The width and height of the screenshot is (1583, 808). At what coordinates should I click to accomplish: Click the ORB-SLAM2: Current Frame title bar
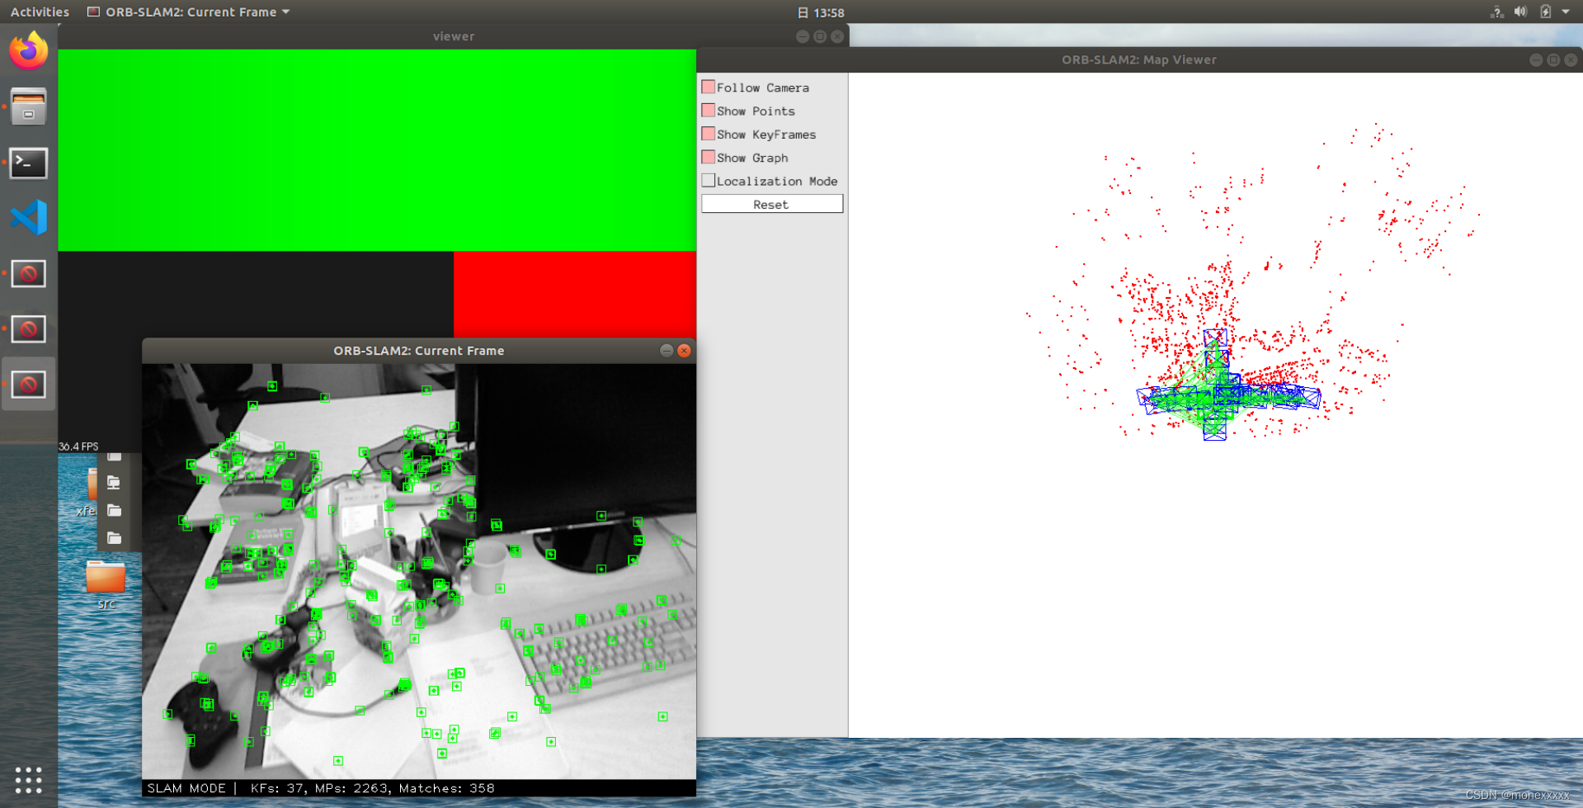[x=418, y=351]
